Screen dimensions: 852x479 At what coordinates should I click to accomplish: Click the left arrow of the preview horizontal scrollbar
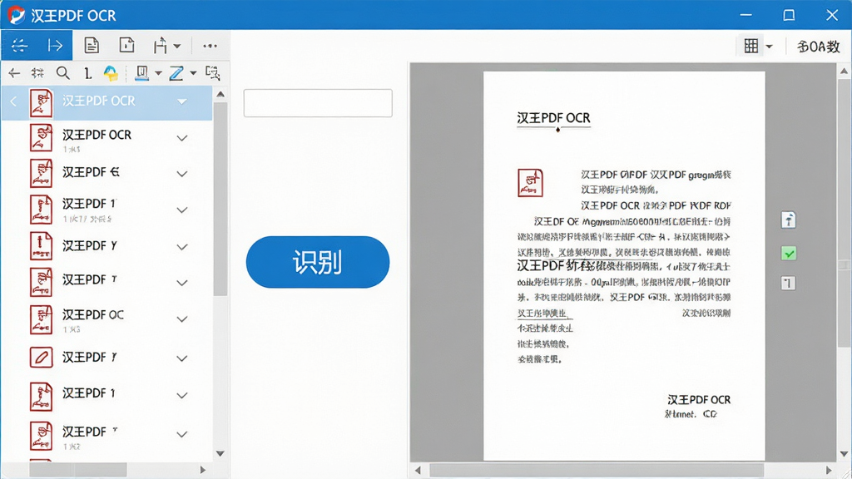tap(418, 470)
